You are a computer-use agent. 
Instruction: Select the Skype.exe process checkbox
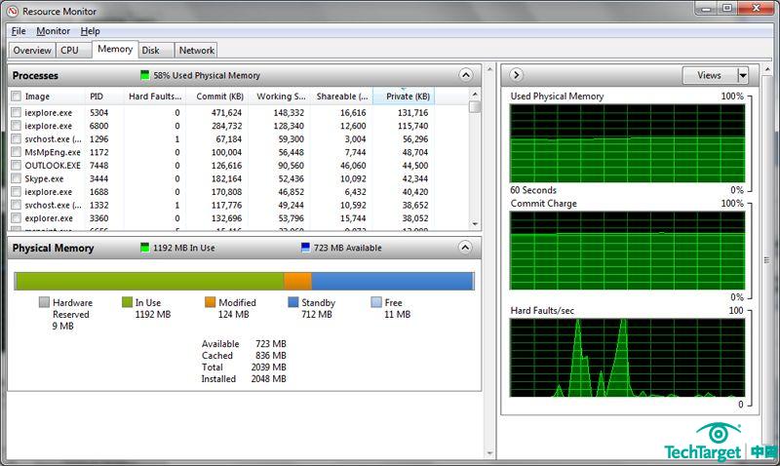[x=16, y=179]
